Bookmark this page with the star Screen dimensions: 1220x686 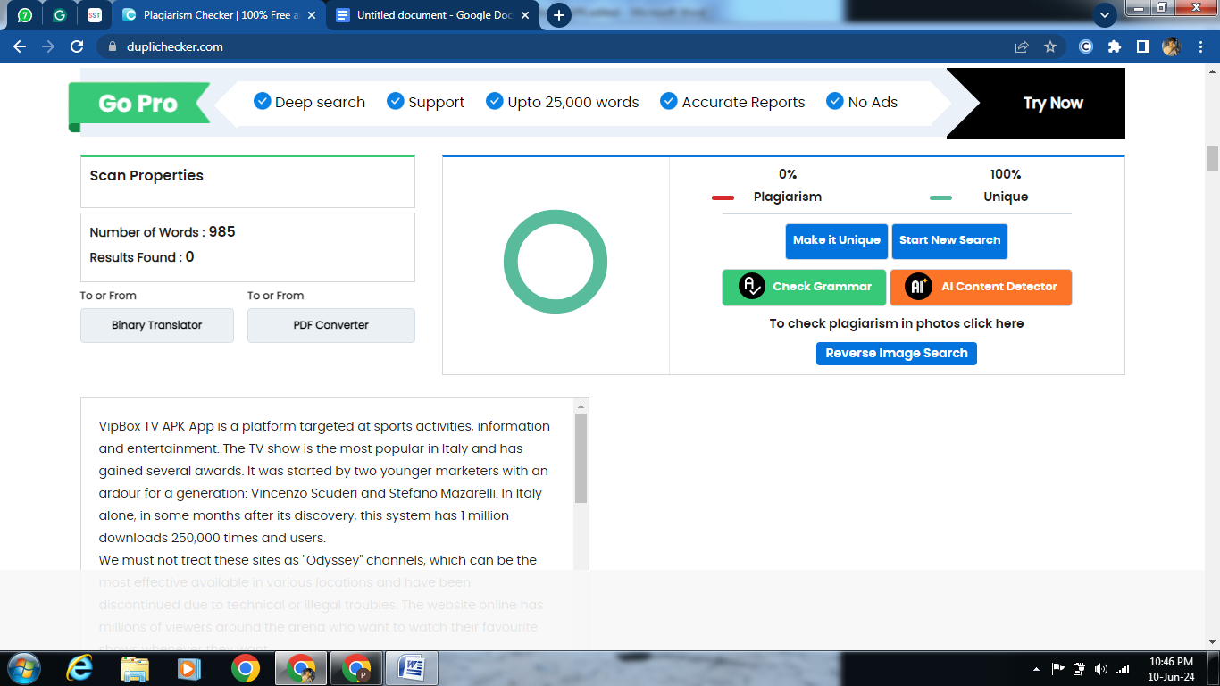(x=1050, y=46)
